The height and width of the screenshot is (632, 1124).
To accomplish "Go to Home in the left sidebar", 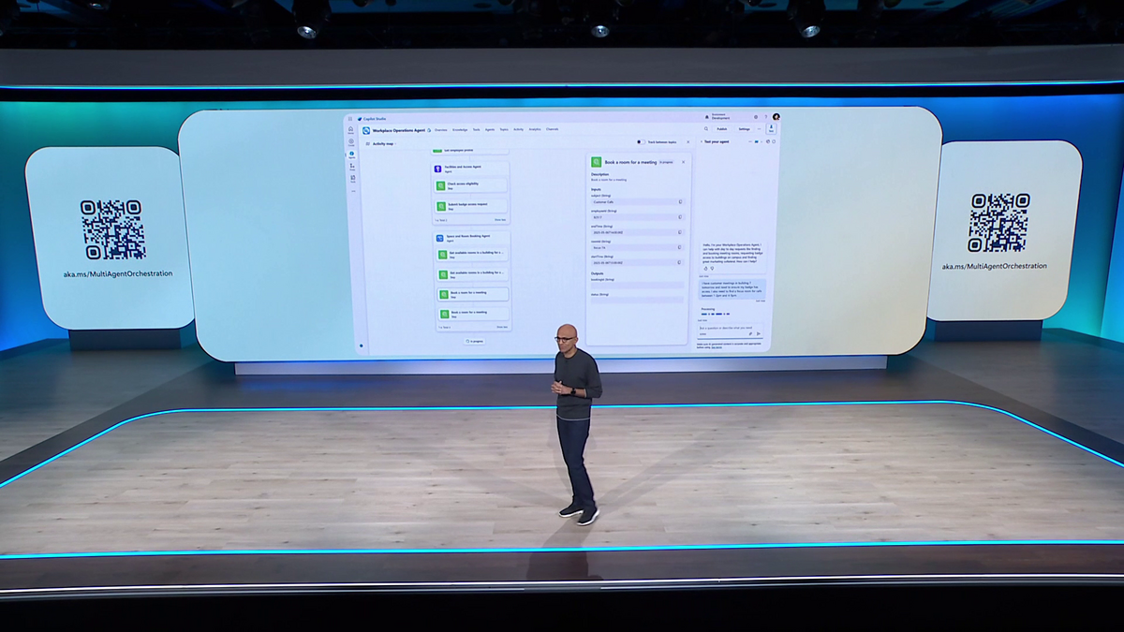I will click(x=351, y=129).
